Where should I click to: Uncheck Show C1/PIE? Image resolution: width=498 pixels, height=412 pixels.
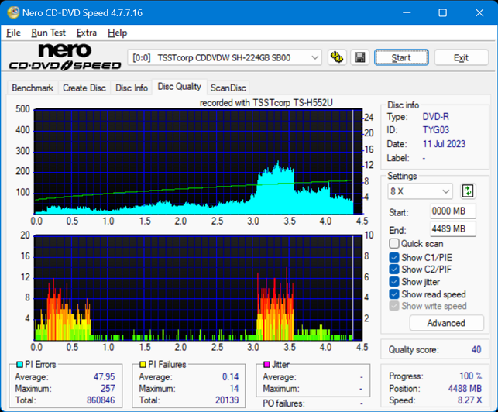pyautogui.click(x=393, y=257)
